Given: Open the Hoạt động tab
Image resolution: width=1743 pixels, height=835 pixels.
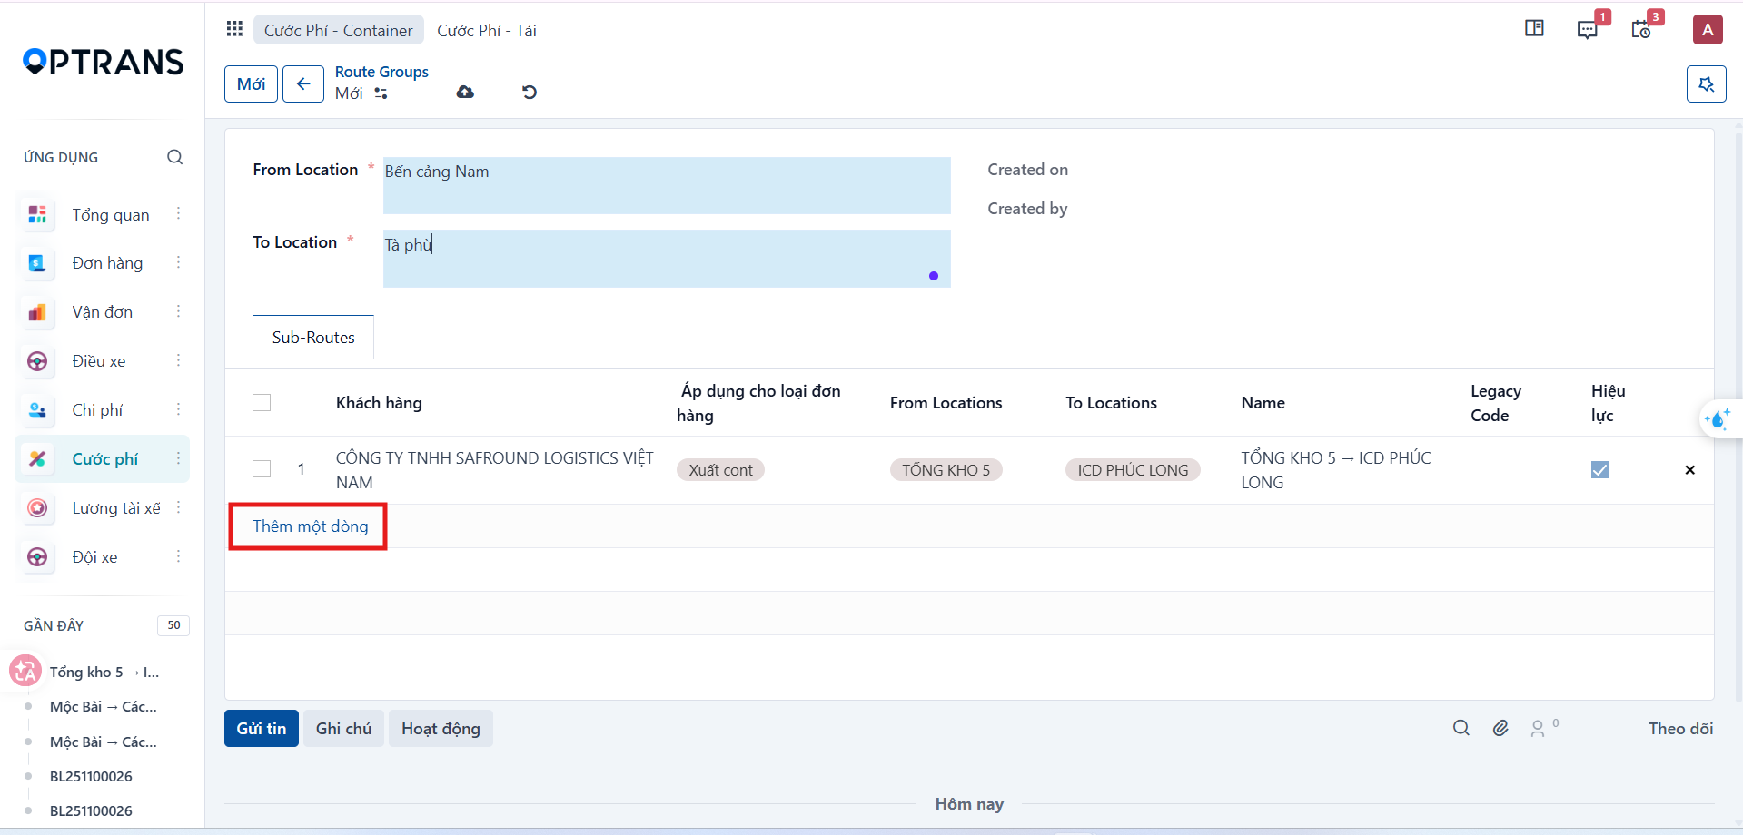Looking at the screenshot, I should (x=441, y=728).
